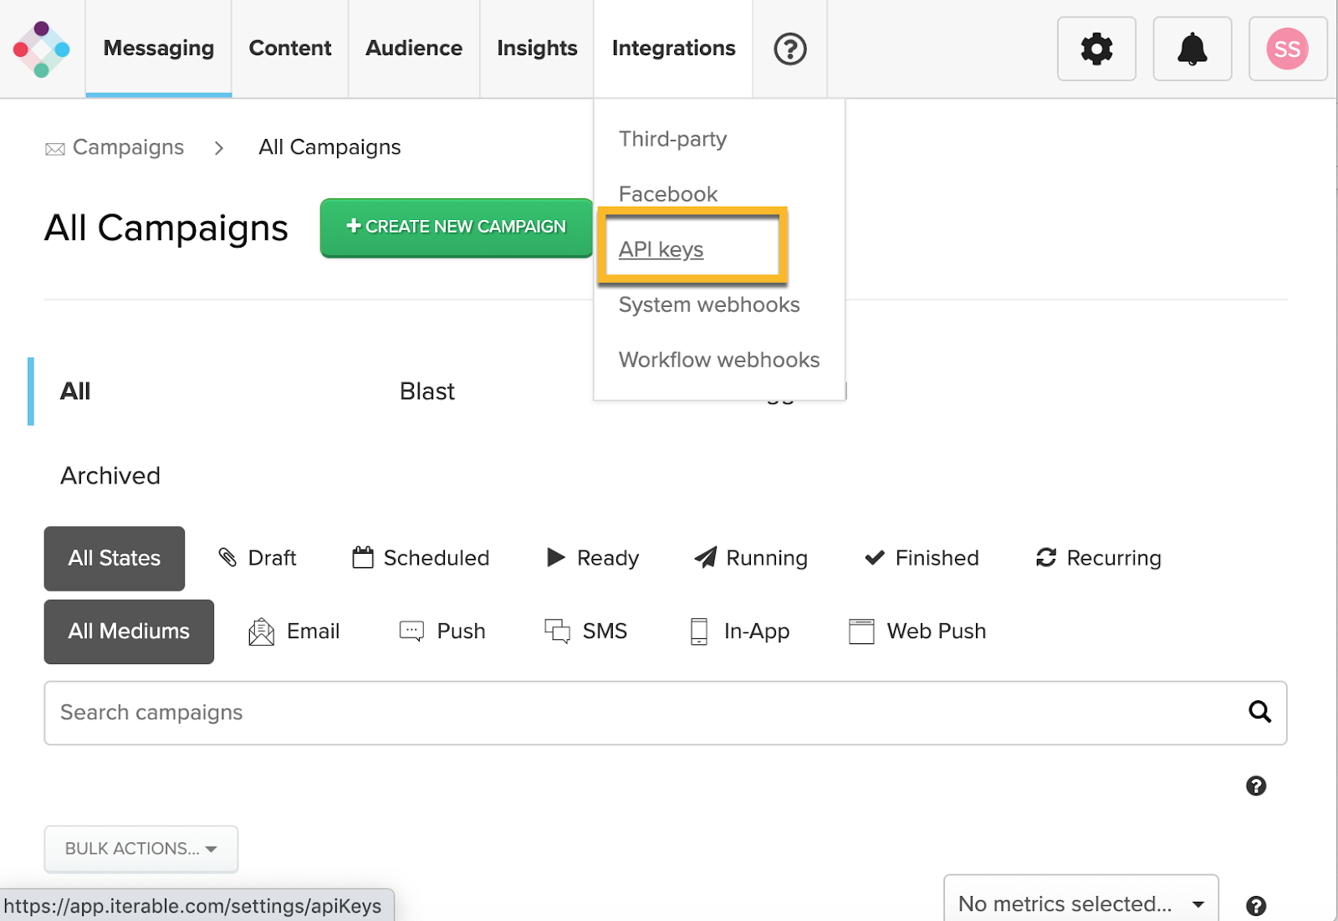This screenshot has height=921, width=1338.
Task: Open the help question mark in navbar
Action: 789,49
